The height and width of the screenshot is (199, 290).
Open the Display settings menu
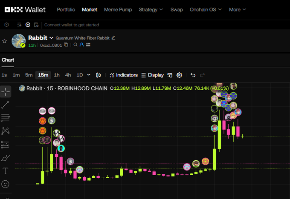(x=152, y=75)
